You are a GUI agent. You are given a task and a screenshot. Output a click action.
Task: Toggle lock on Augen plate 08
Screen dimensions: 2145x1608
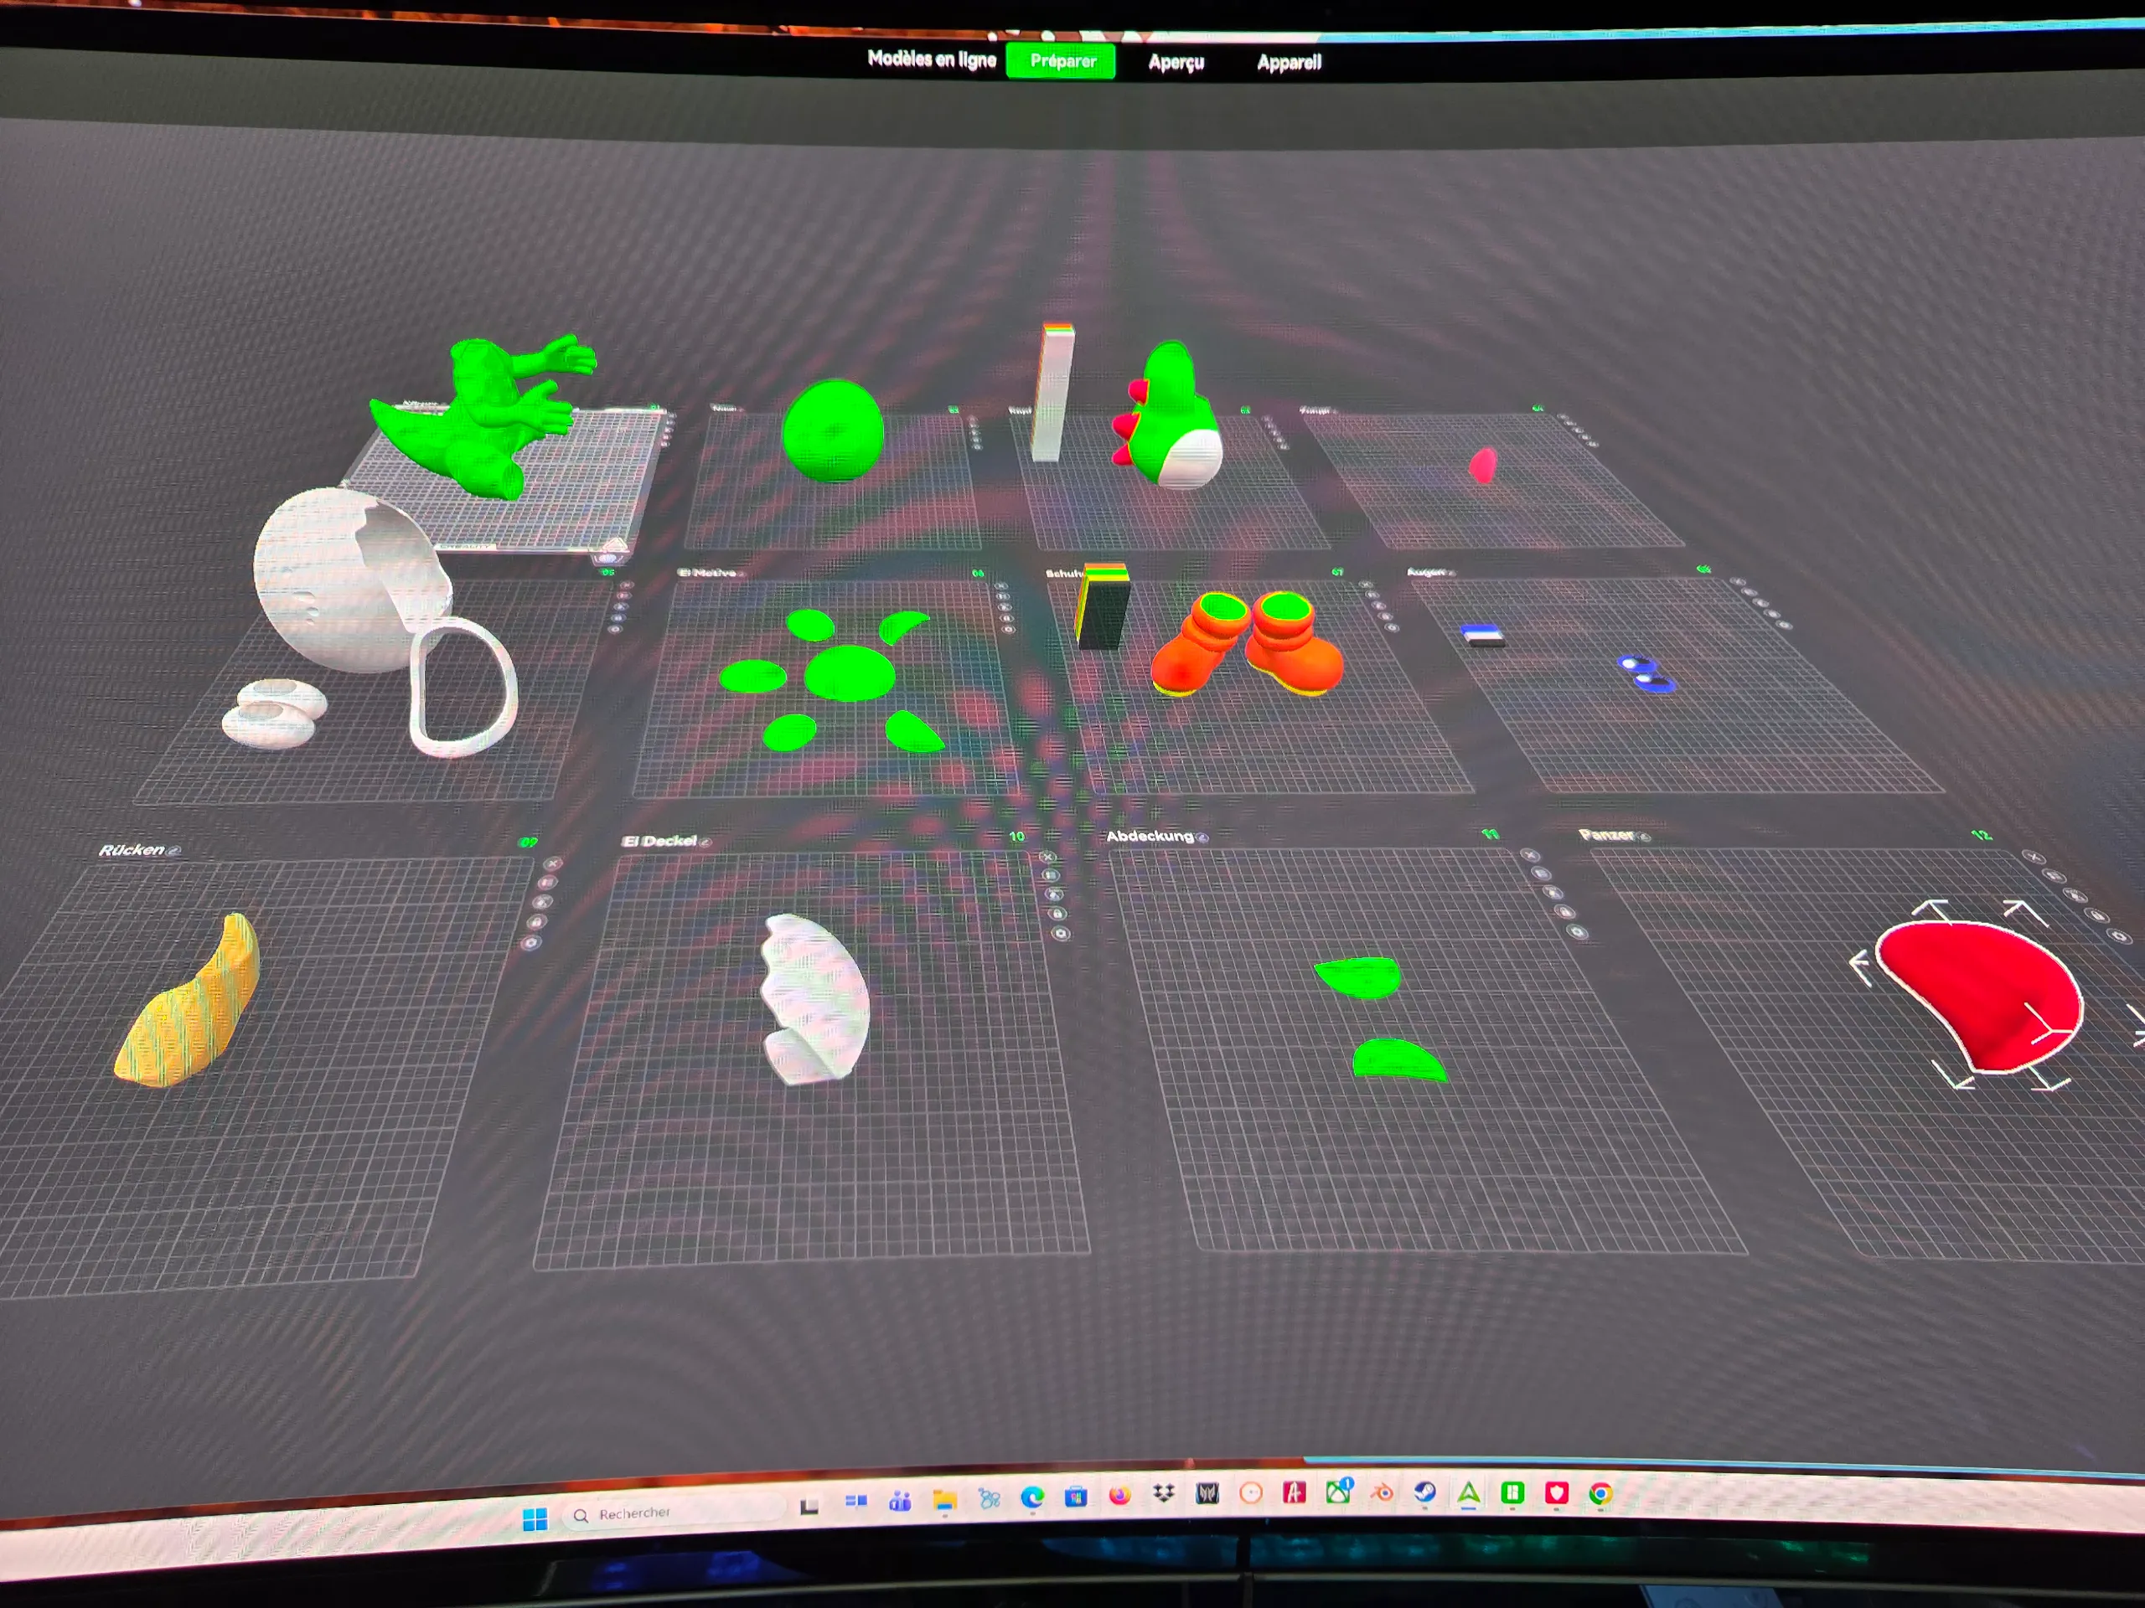(x=1775, y=615)
